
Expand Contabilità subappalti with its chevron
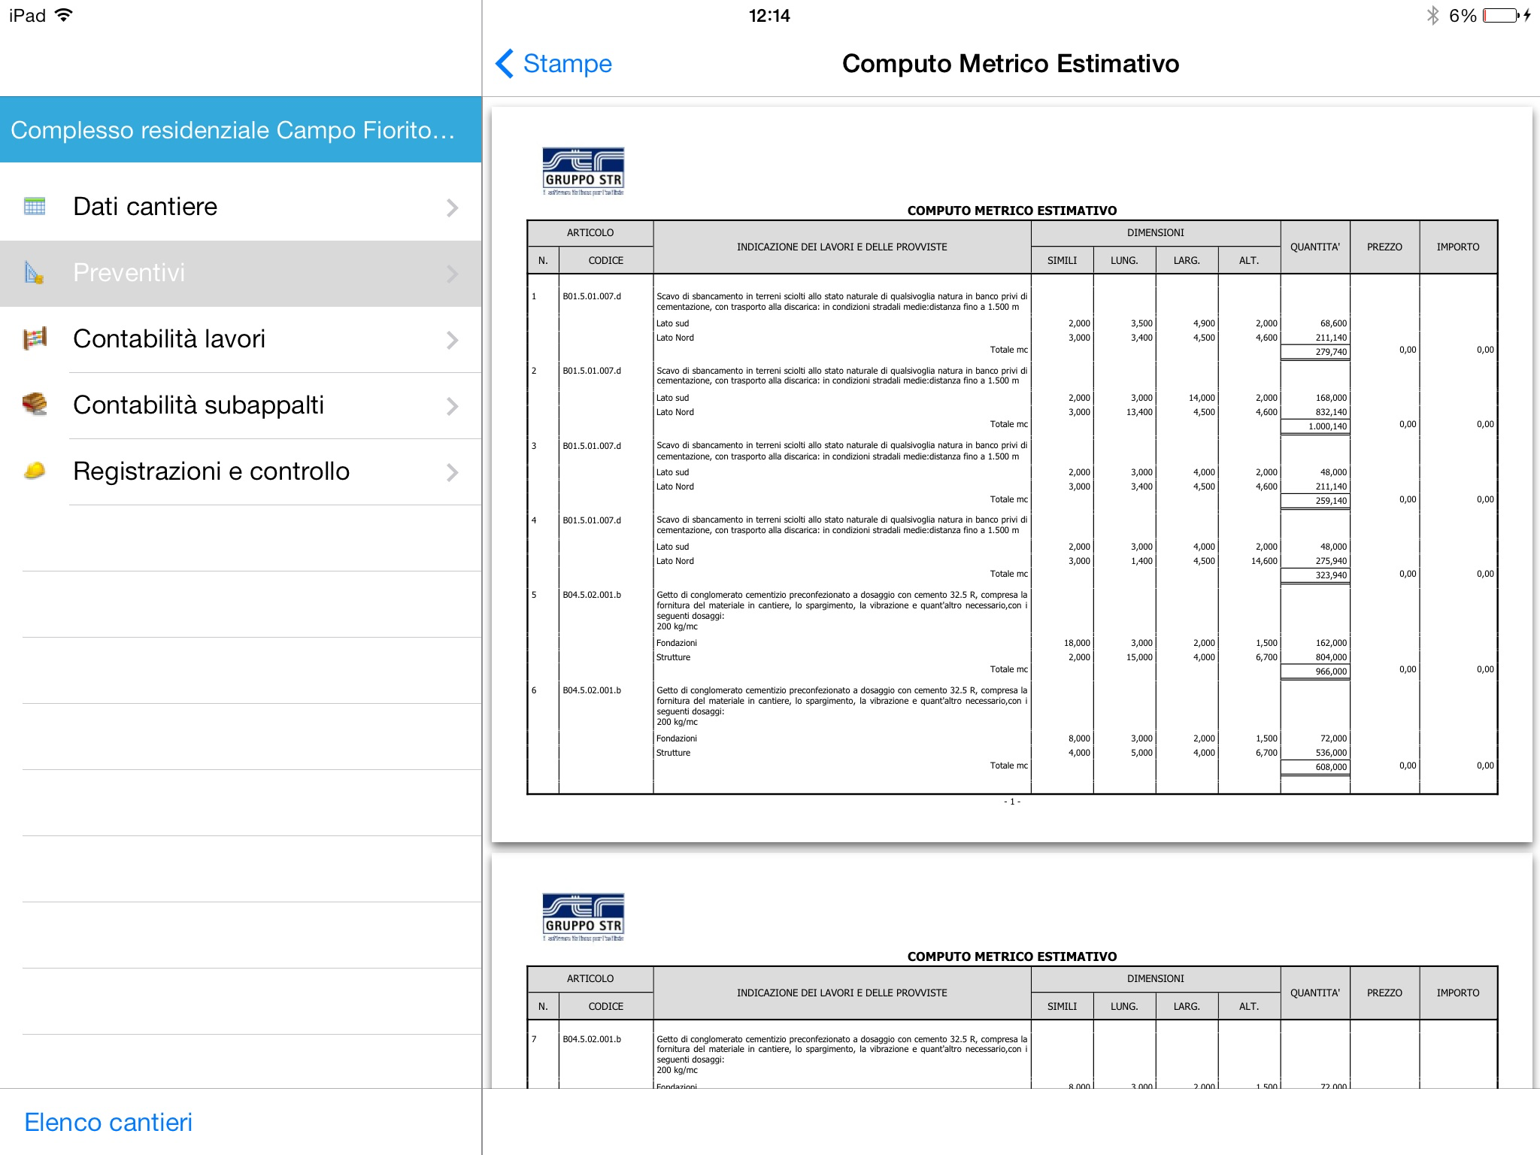tap(452, 406)
